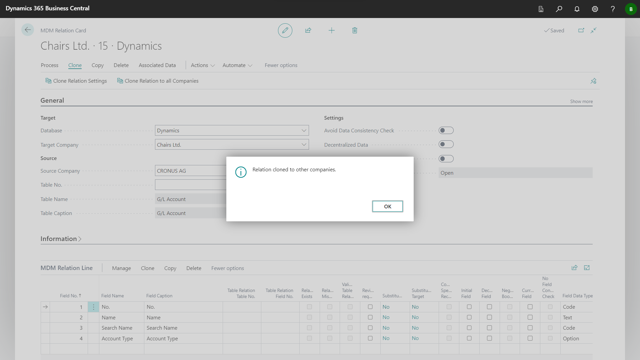Click Fewer options in MDM Relation Line
This screenshot has width=640, height=360.
pos(227,268)
